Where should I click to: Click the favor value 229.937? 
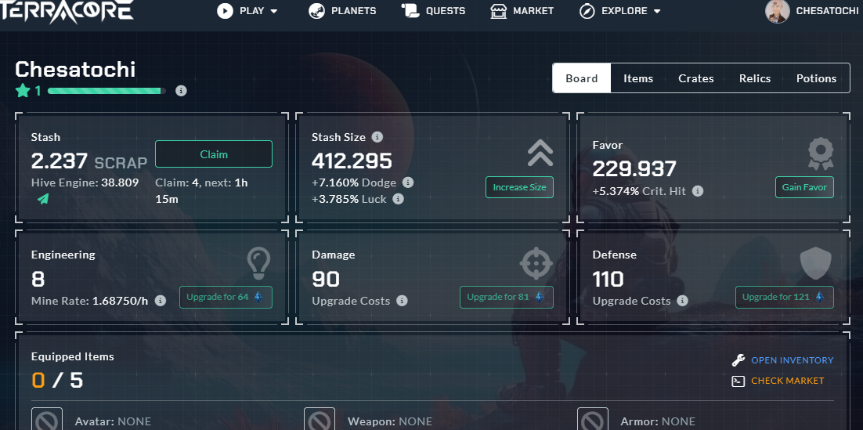click(634, 169)
